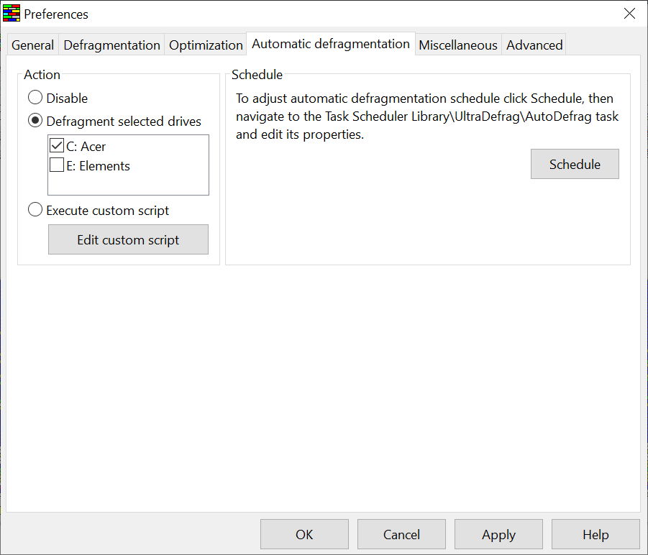648x555 pixels.
Task: Open the Defragmentation tab
Action: pos(111,45)
